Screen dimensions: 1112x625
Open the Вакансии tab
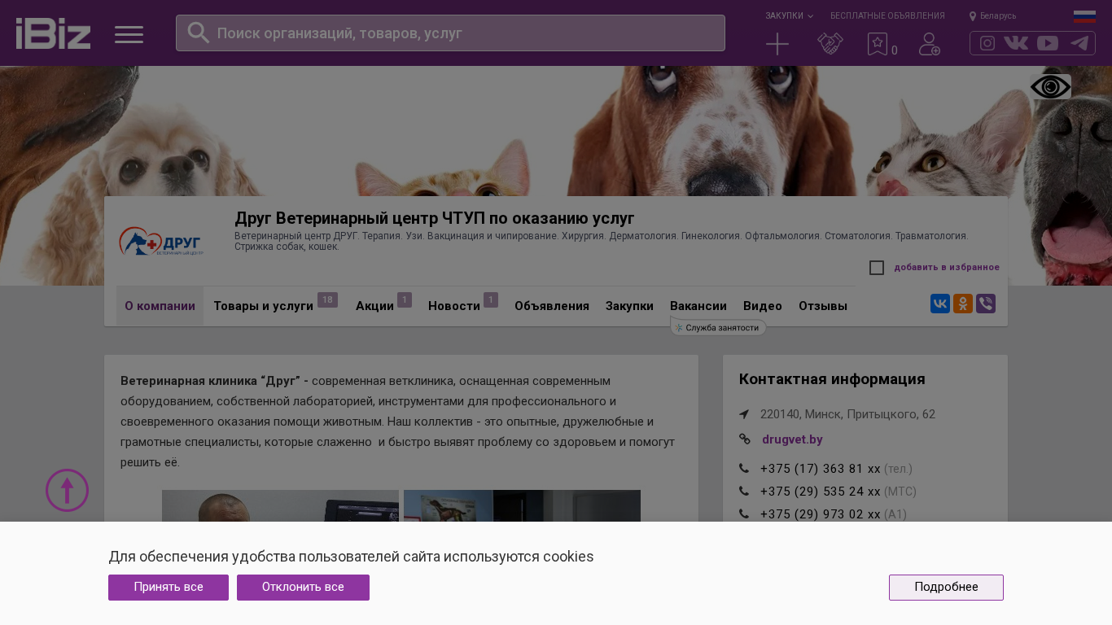pos(698,306)
